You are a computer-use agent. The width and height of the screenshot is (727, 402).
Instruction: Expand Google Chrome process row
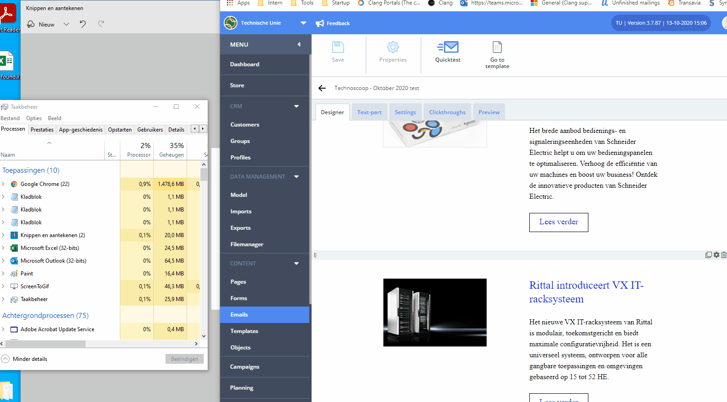pyautogui.click(x=3, y=184)
